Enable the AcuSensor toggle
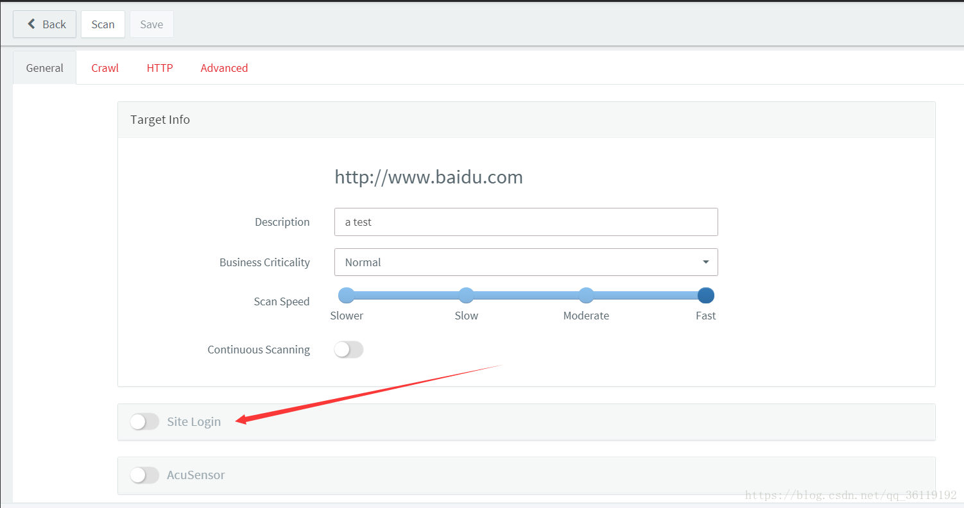This screenshot has width=964, height=508. 144,475
